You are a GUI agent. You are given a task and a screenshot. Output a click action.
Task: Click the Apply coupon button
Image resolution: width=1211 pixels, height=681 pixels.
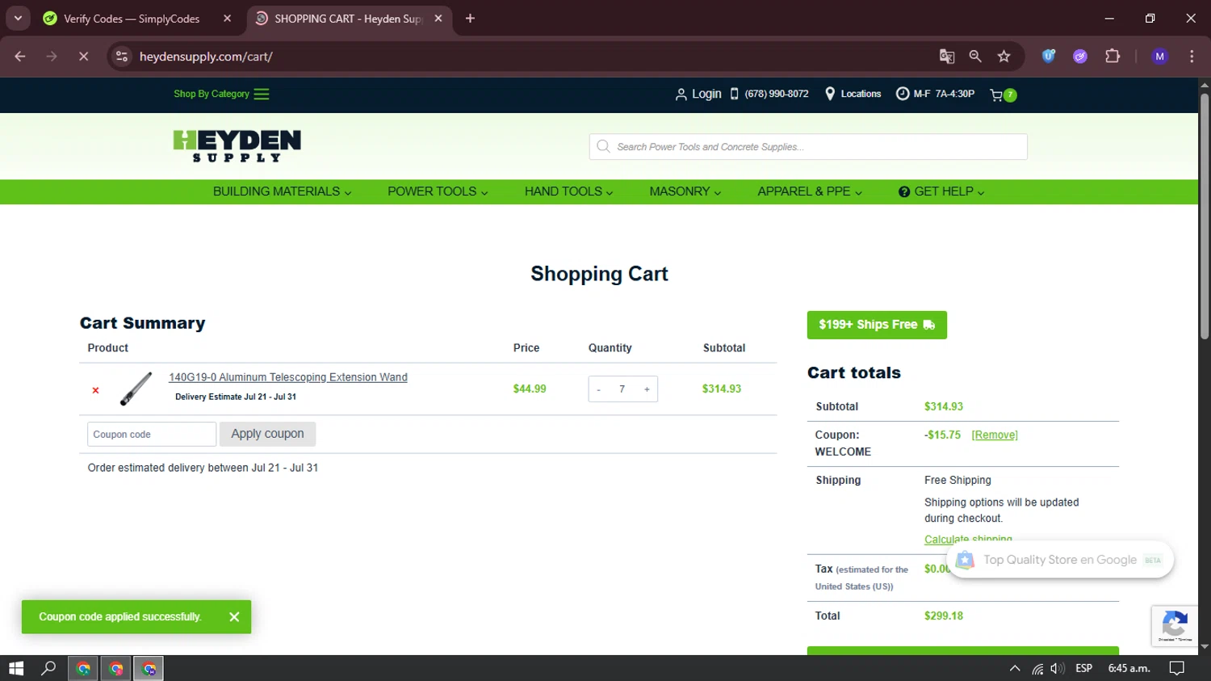[267, 434]
